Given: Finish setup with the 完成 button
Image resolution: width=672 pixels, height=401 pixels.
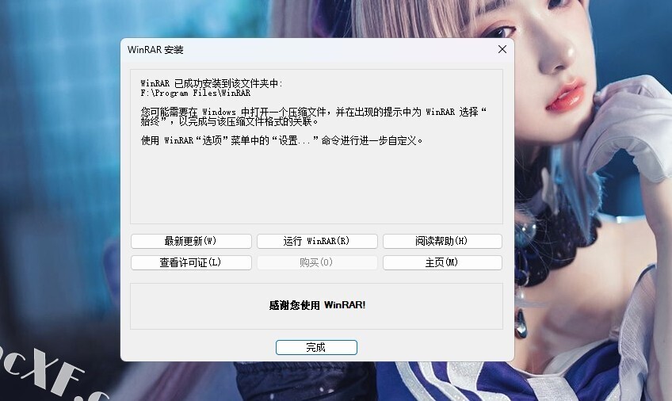Looking at the screenshot, I should [x=316, y=347].
